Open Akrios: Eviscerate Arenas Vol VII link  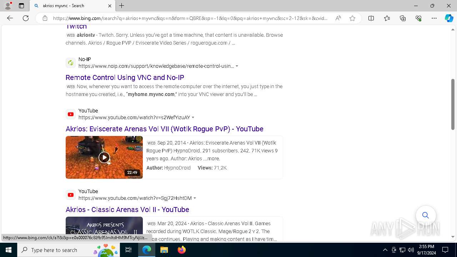165,129
